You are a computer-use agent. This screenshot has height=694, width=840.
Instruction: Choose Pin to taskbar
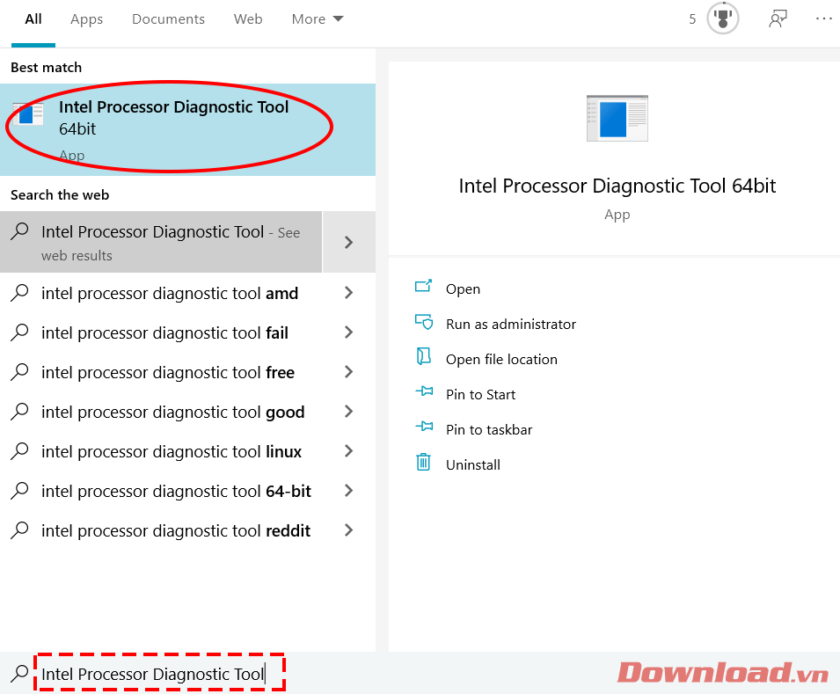click(488, 429)
